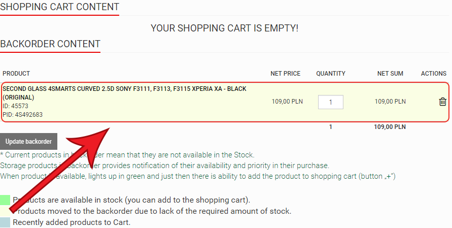Select the Second Glass 4smarts product name
Screen dimensions: 452x228
pos(124,93)
